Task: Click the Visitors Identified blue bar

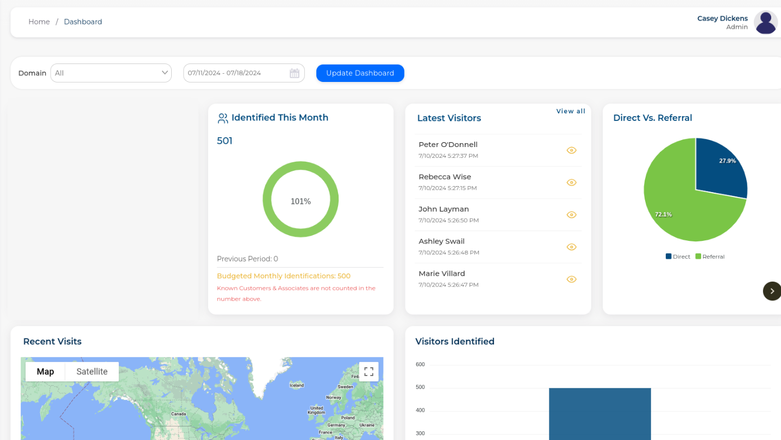Action: [x=599, y=414]
